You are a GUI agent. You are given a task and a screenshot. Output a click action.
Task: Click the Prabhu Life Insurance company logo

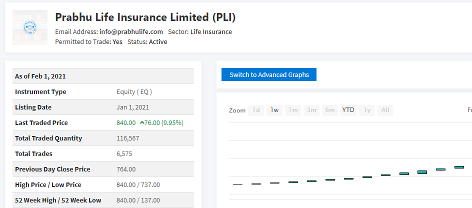30,27
